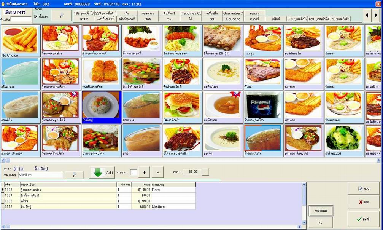Open the Sausage category tab

click(x=233, y=19)
